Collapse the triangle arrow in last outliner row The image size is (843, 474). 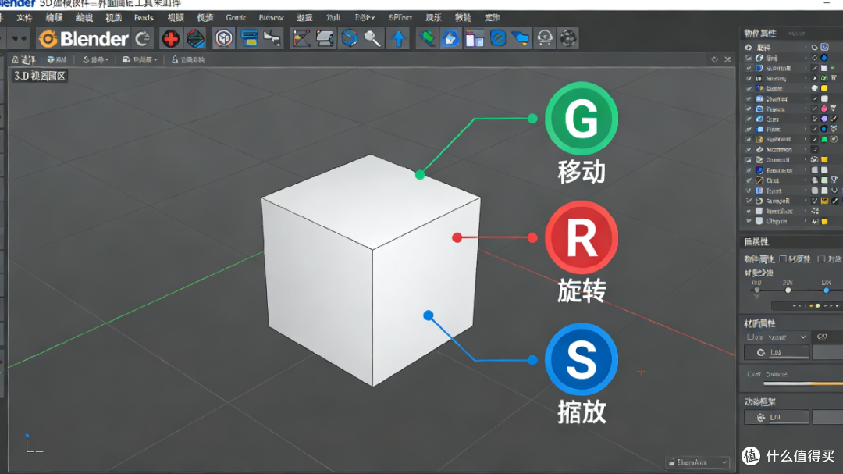click(749, 221)
